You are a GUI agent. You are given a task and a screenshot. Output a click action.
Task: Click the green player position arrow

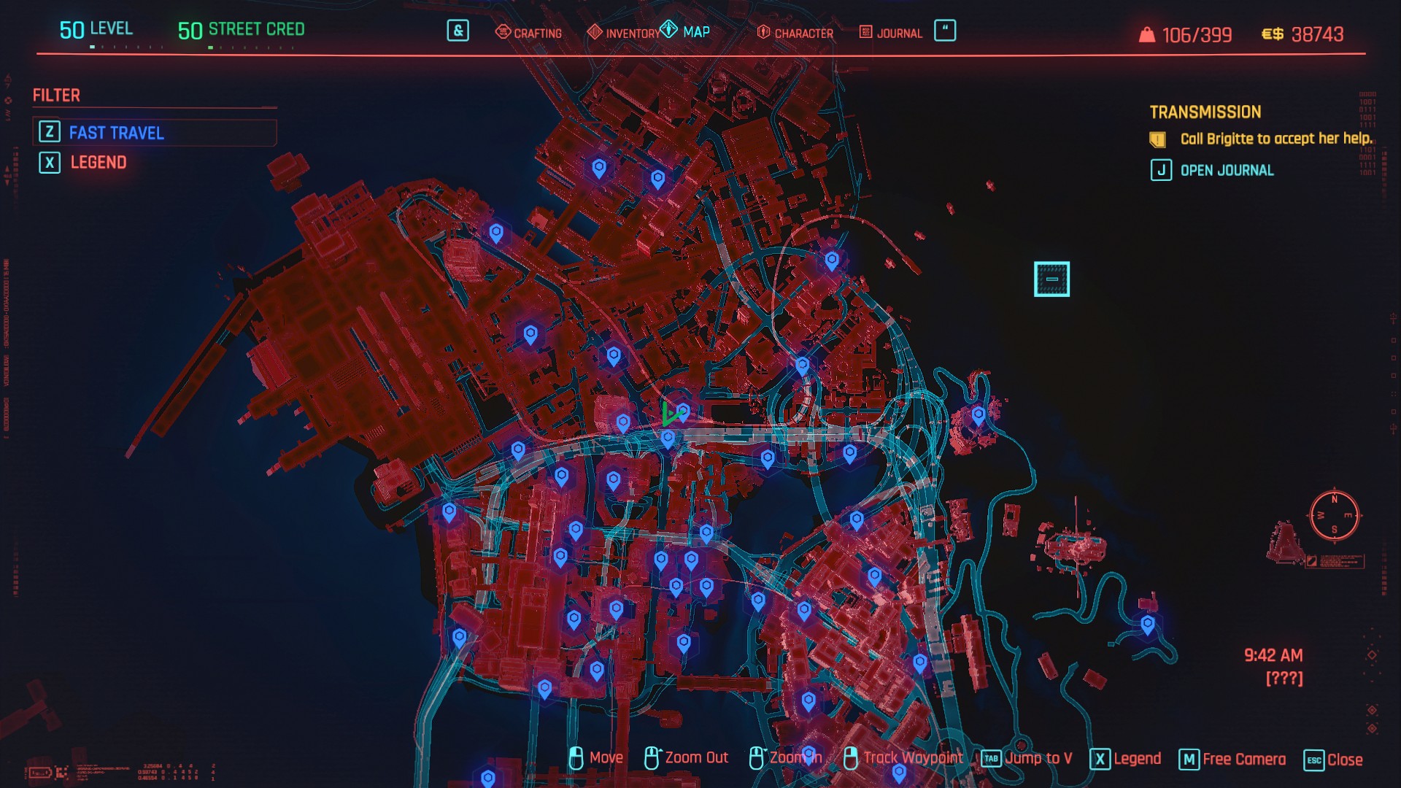pos(669,415)
